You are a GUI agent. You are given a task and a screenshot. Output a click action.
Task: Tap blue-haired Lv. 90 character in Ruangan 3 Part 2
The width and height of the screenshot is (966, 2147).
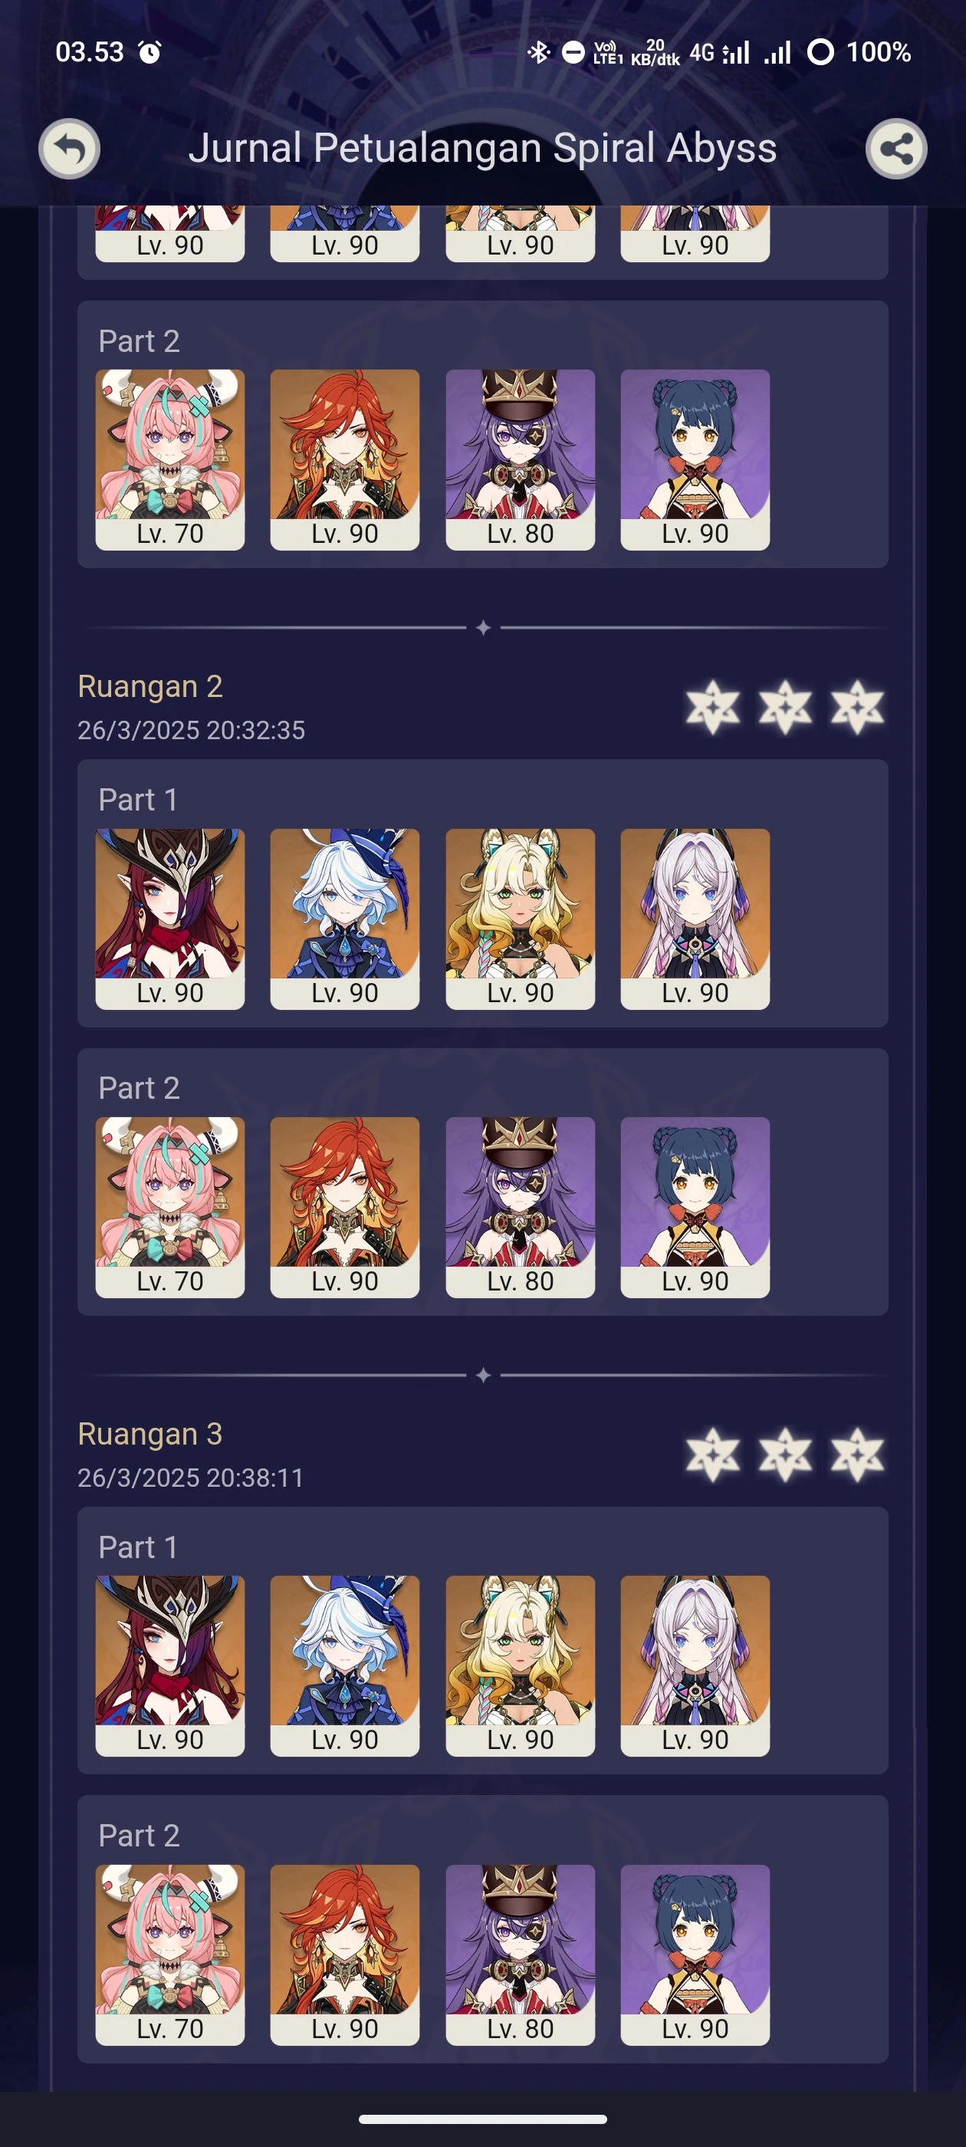[x=695, y=1955]
